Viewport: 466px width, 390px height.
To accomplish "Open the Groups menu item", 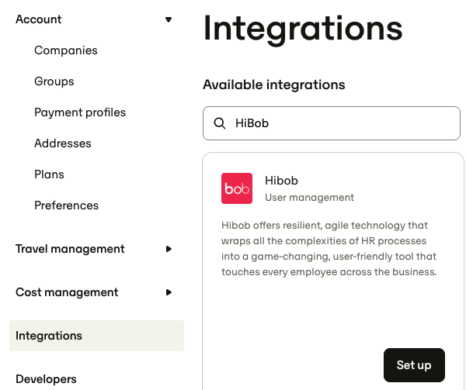I will coord(54,81).
